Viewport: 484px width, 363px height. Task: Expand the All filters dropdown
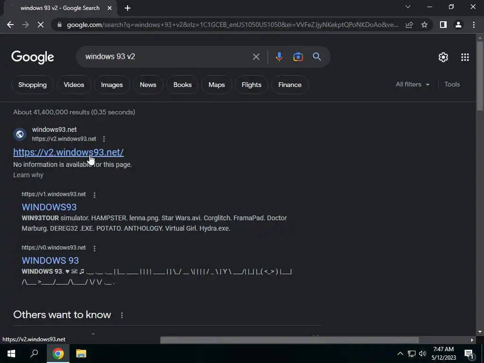click(413, 84)
